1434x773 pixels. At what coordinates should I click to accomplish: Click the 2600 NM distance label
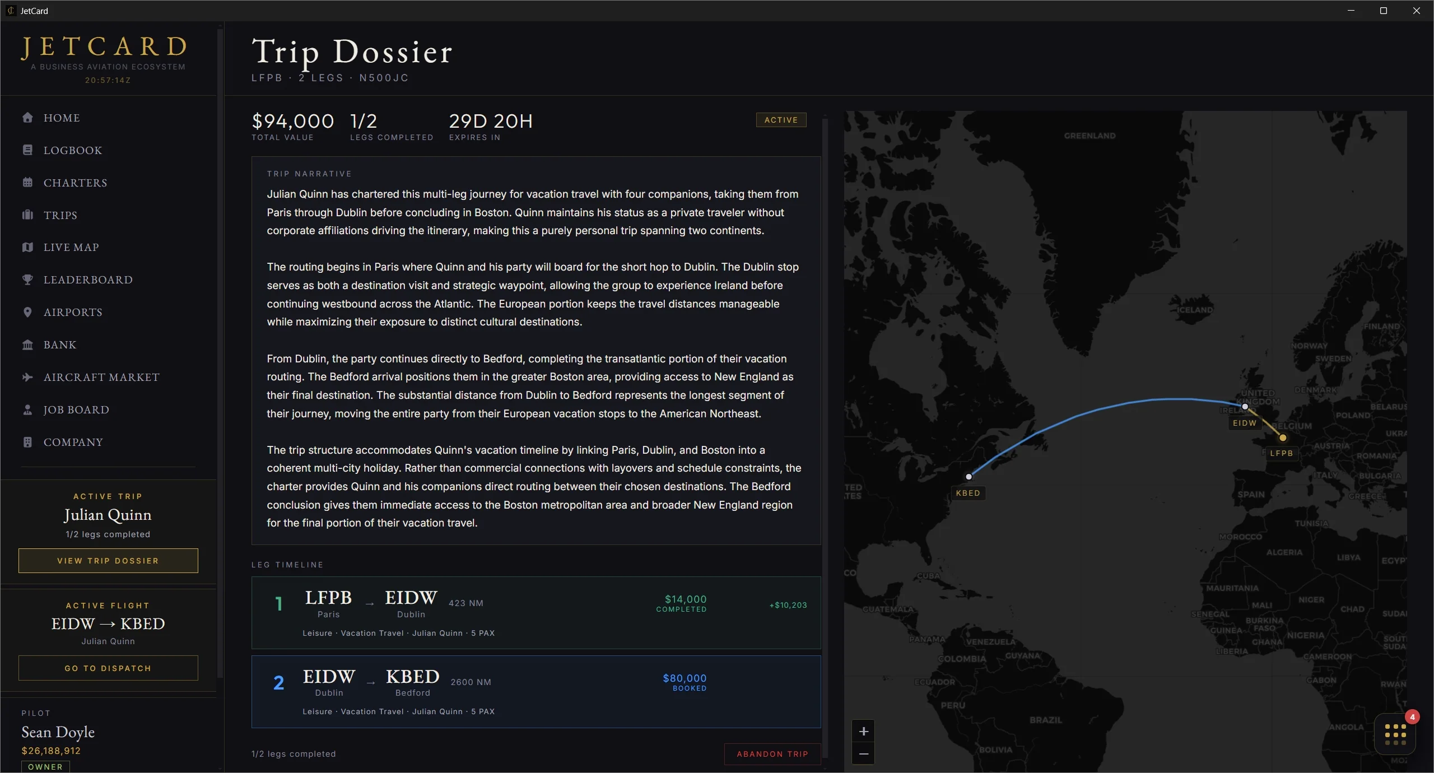coord(471,682)
